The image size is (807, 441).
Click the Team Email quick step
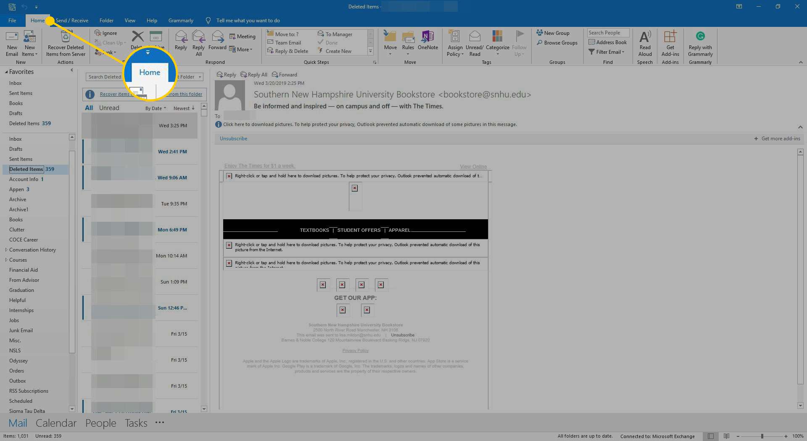pos(284,42)
